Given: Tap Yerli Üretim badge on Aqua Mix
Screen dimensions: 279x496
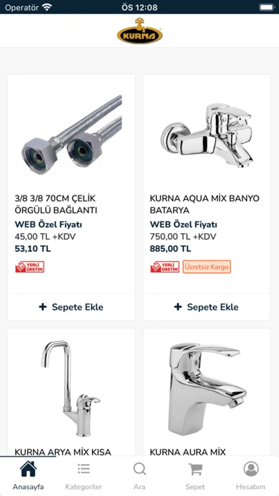Looking at the screenshot, I should coord(165,267).
